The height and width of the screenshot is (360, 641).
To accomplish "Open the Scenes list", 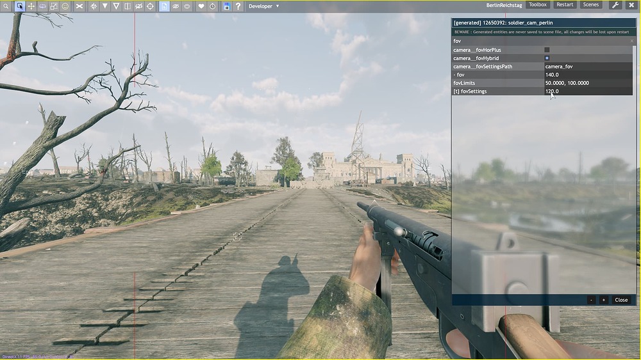I will pyautogui.click(x=591, y=5).
